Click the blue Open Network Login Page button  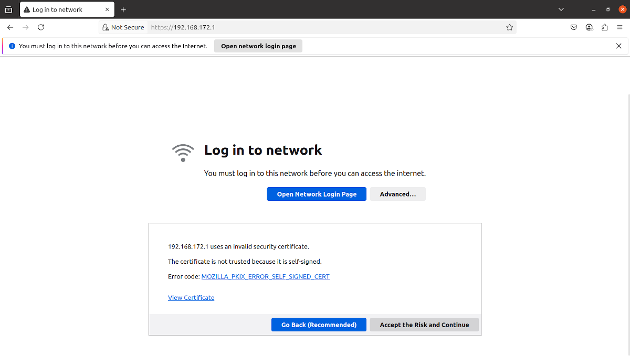point(317,194)
